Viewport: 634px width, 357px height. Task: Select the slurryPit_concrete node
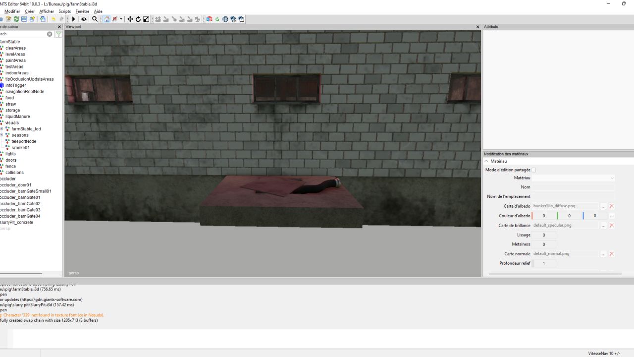point(16,222)
